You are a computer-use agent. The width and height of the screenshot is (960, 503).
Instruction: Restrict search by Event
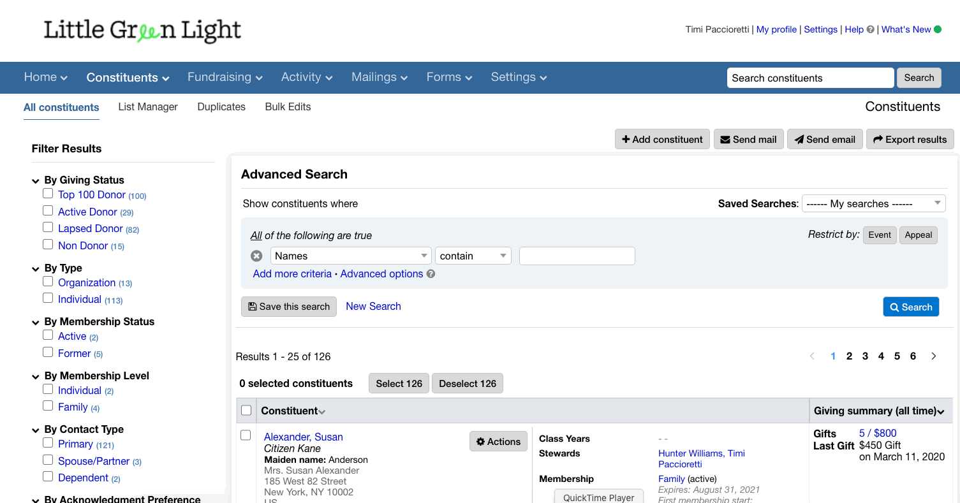[880, 235]
